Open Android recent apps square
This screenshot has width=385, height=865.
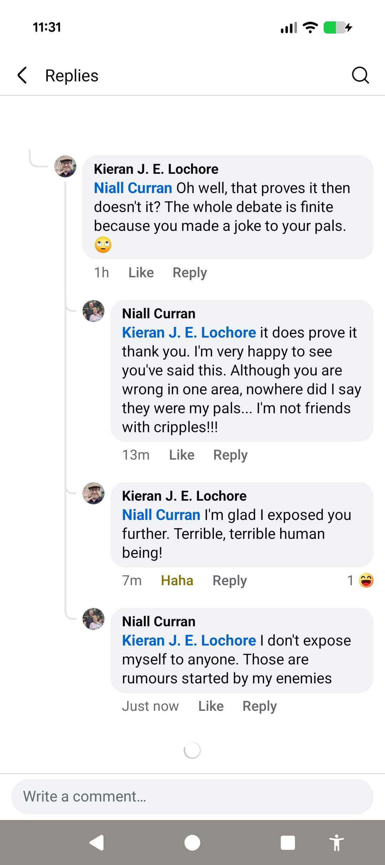pos(288,843)
